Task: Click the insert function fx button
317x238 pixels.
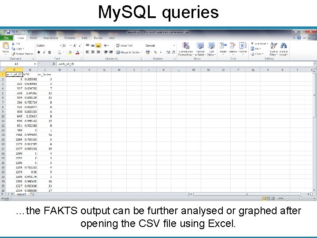Action: (54, 64)
